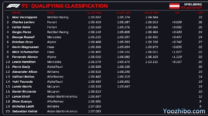The width and height of the screenshot is (208, 116).
Task: Select the LAPS column header
Action: pos(200,13)
